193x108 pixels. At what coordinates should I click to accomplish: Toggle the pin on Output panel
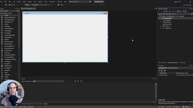[x=154, y=79]
